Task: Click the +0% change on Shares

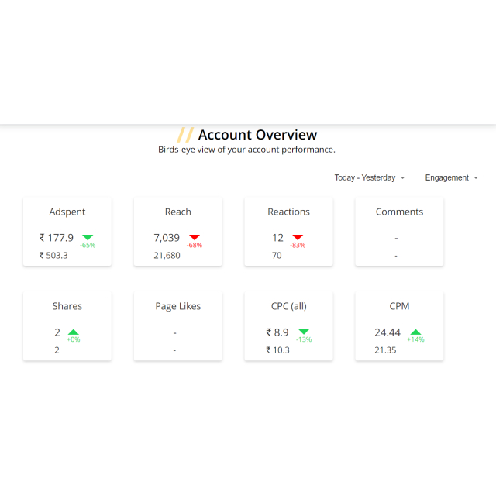Action: (x=74, y=339)
